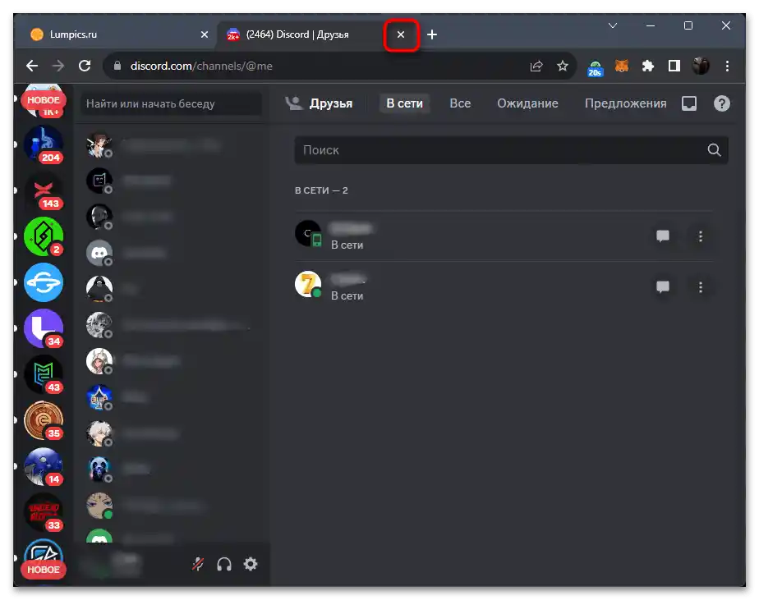The width and height of the screenshot is (759, 600).
Task: Unmute the microphone in user panel
Action: click(x=198, y=564)
